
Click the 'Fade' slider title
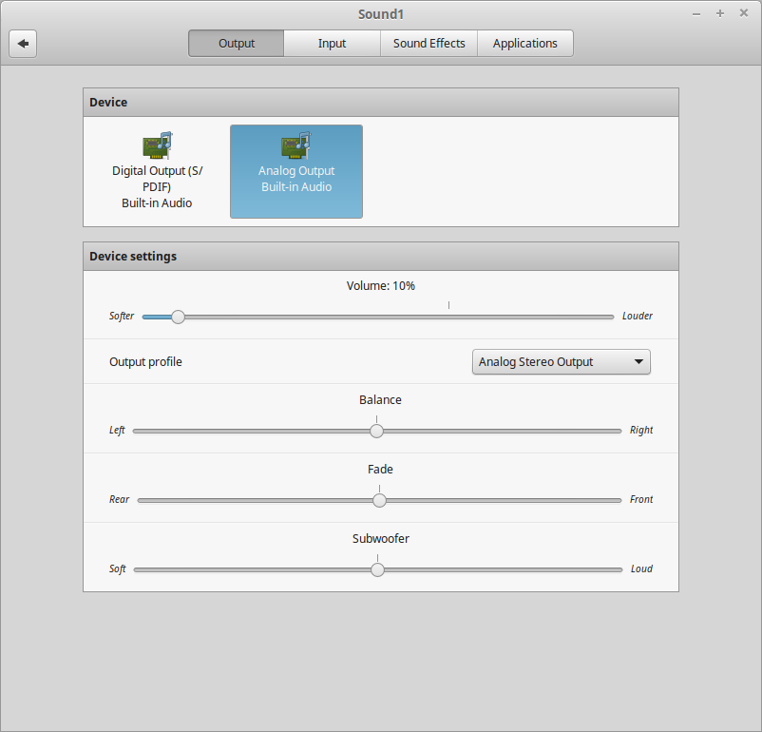[380, 470]
